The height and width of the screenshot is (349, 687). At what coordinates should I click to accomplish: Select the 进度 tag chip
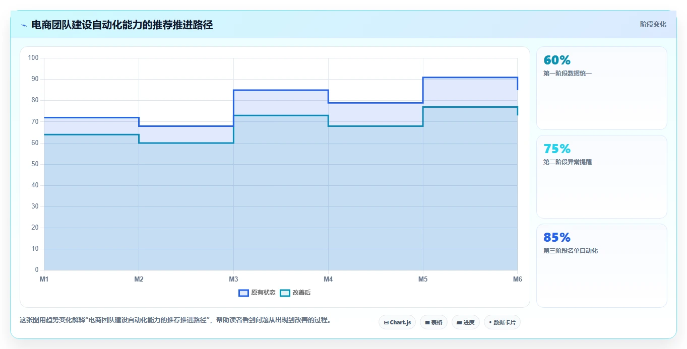466,322
